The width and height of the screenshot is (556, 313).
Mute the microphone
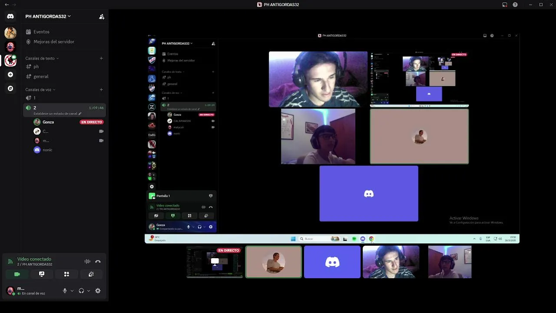tap(65, 291)
